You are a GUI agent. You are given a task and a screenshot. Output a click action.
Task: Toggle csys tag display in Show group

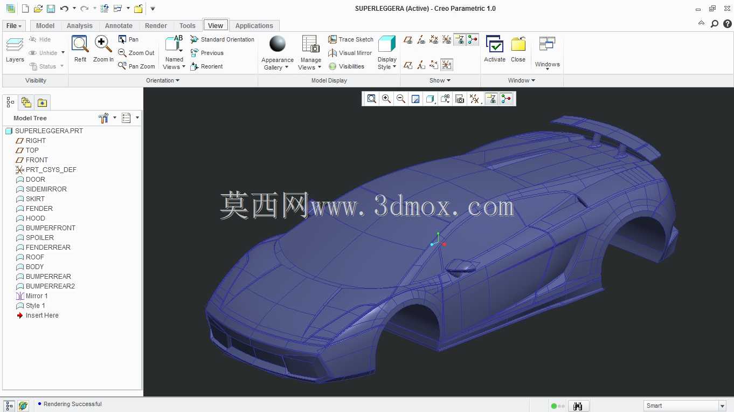coord(447,65)
